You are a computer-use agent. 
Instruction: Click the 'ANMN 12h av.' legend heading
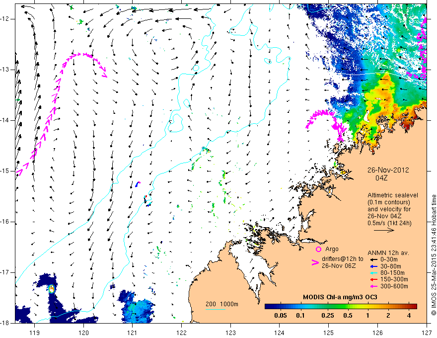(388, 253)
